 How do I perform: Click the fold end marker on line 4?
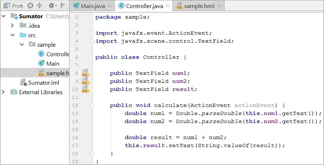[93, 41]
